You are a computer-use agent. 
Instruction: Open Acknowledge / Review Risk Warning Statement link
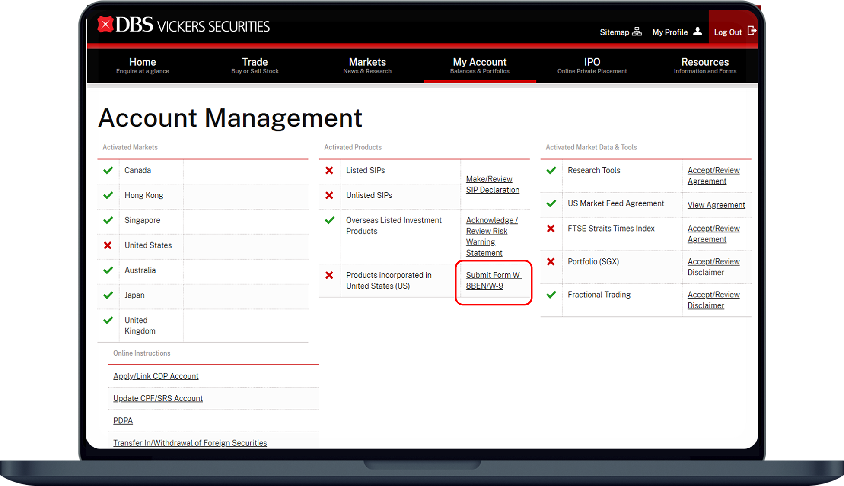point(492,237)
